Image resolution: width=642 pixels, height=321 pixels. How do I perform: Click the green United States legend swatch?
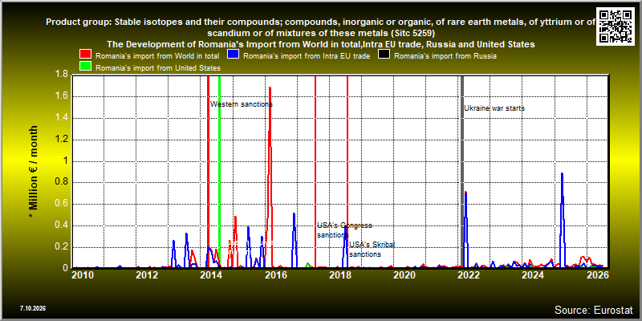click(86, 67)
